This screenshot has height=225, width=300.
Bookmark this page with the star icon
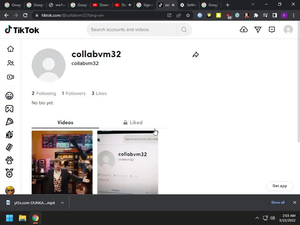(188, 15)
